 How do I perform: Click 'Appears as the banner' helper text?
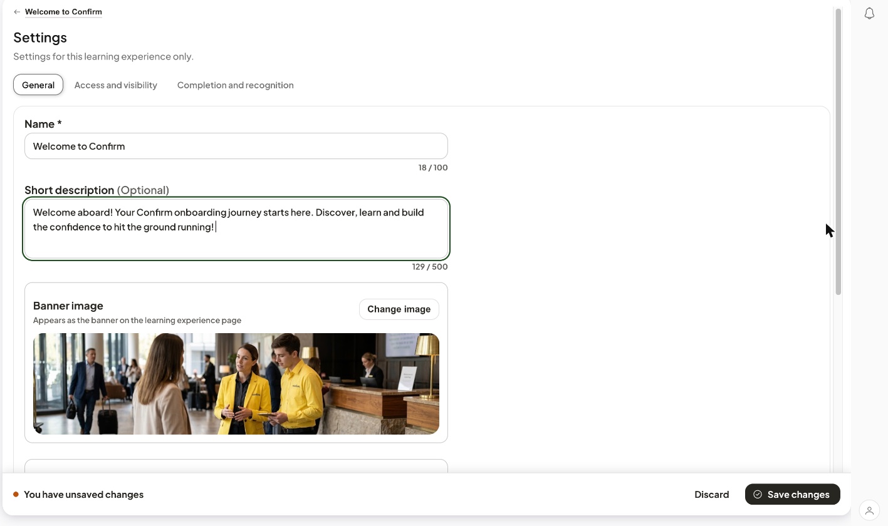click(x=137, y=321)
